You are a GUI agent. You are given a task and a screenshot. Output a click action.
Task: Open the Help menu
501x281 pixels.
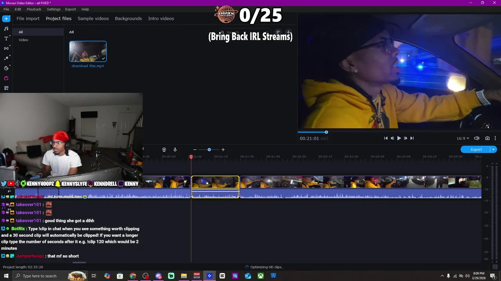pyautogui.click(x=85, y=9)
